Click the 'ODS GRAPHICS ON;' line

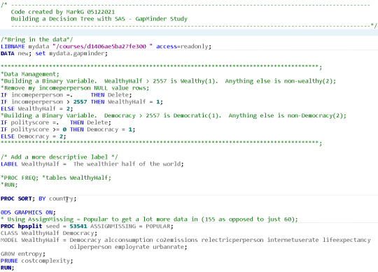(x=28, y=213)
